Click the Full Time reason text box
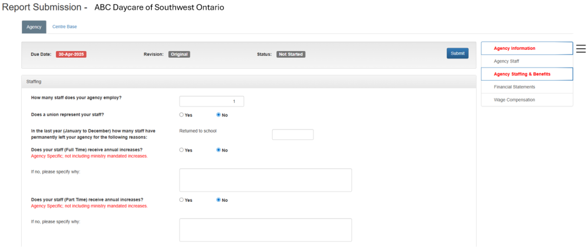This screenshot has height=250, width=588. 265,180
